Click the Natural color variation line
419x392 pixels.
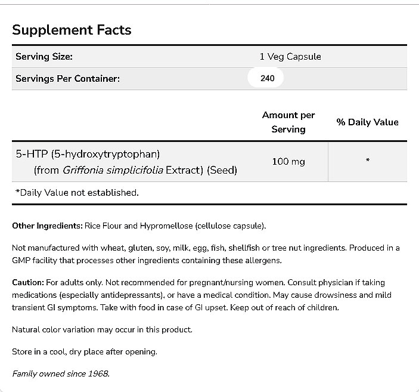pos(102,329)
